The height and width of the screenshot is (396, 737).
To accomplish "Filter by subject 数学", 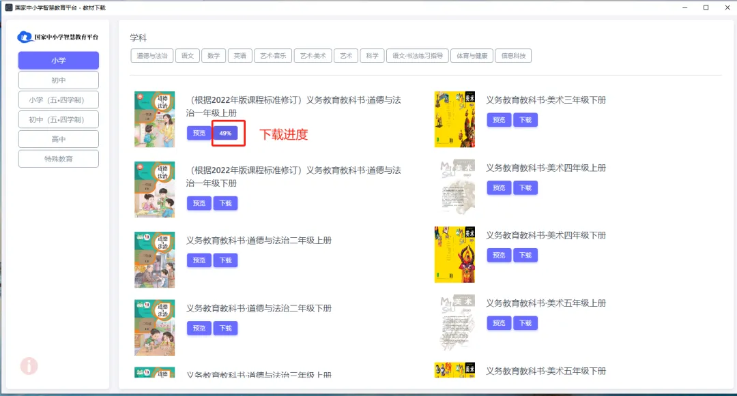I will 214,56.
